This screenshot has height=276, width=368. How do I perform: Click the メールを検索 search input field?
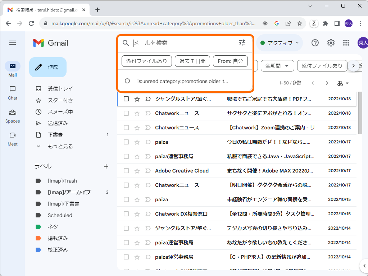coord(162,43)
